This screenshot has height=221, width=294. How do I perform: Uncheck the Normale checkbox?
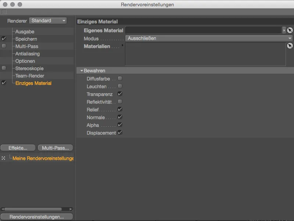(120, 117)
